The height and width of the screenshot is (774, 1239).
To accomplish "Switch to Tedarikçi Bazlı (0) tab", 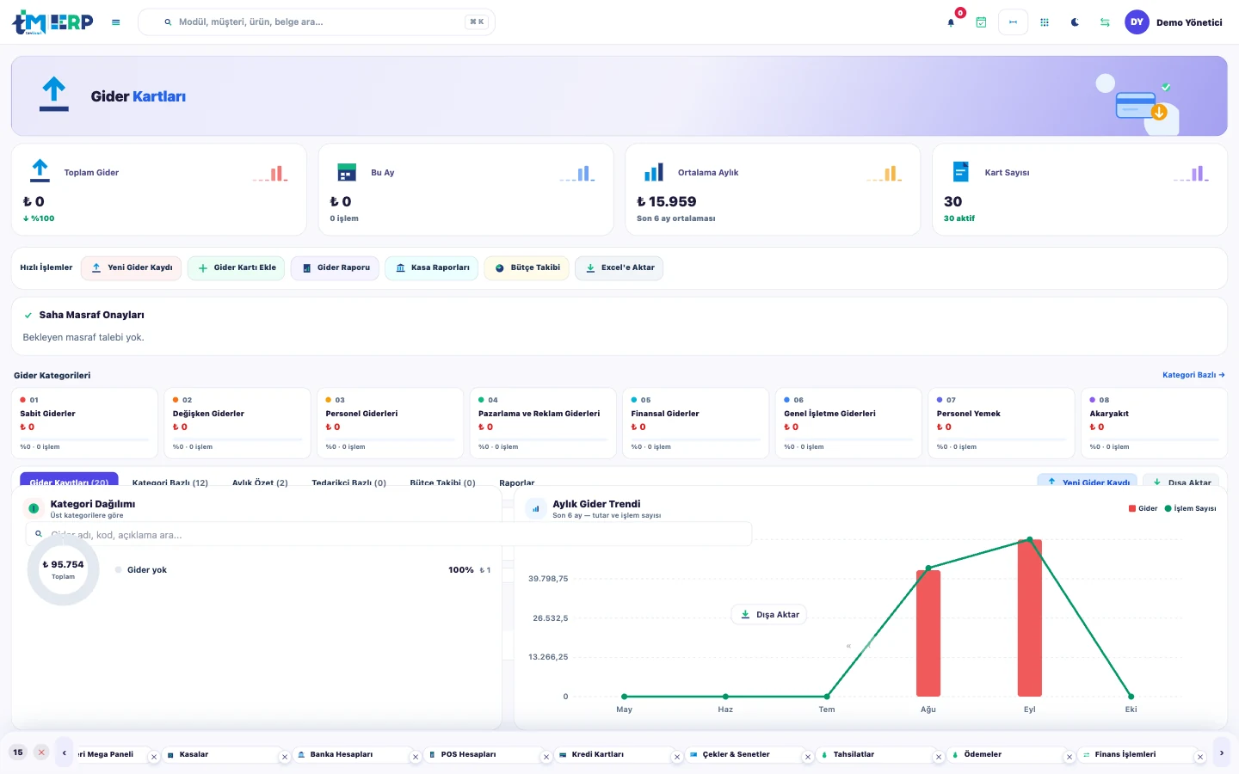I will pos(348,482).
